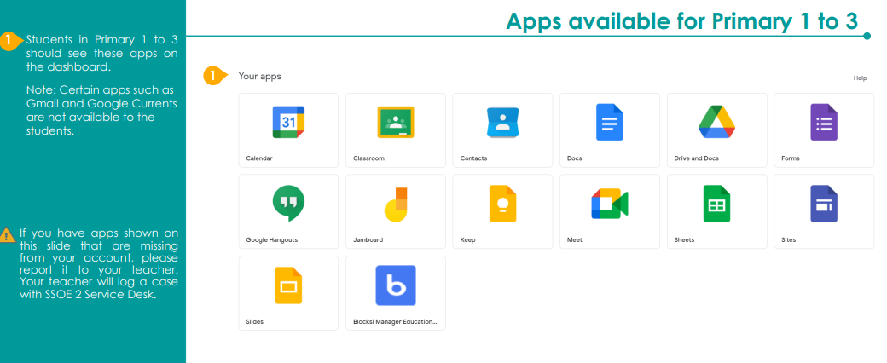Open the Jamboard icon
887x363 pixels.
click(x=396, y=204)
